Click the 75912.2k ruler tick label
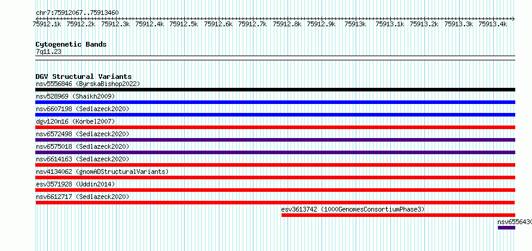Image resolution: width=532 pixels, height=251 pixels. 81,24
